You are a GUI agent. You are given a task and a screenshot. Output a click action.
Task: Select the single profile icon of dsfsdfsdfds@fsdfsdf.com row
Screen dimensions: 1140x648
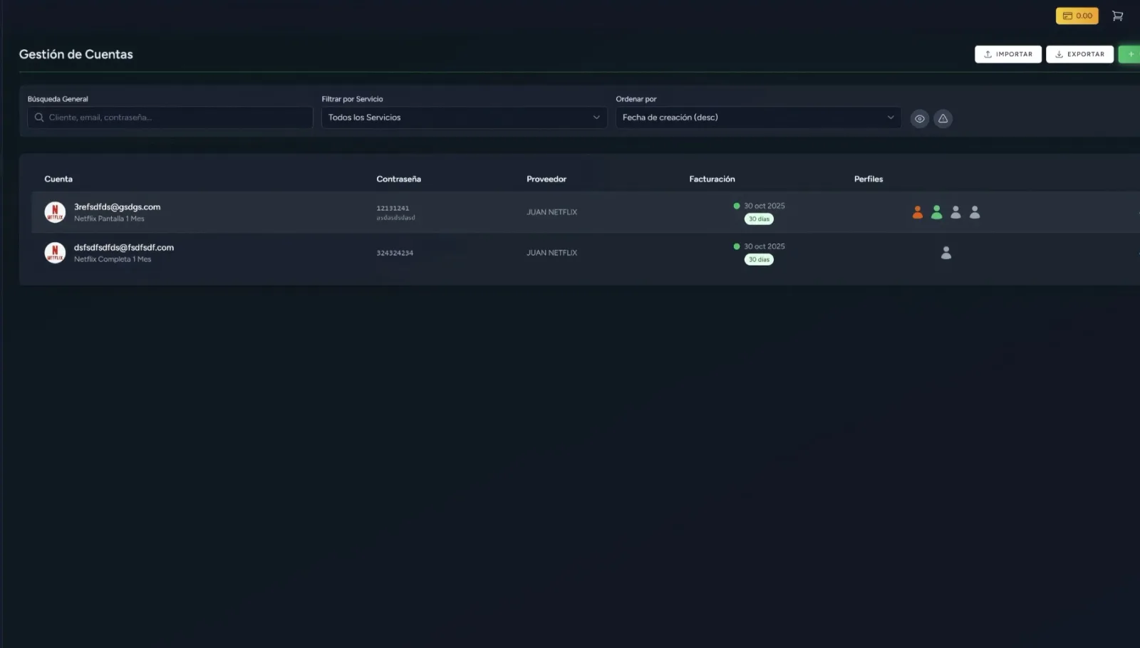point(946,253)
